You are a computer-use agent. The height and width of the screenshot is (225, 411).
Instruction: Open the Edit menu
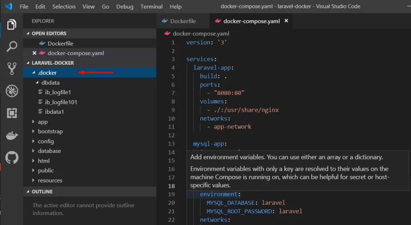coord(41,6)
